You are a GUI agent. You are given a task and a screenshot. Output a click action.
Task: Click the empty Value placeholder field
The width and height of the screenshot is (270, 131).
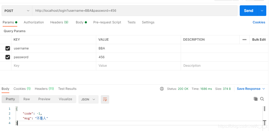click(x=138, y=66)
